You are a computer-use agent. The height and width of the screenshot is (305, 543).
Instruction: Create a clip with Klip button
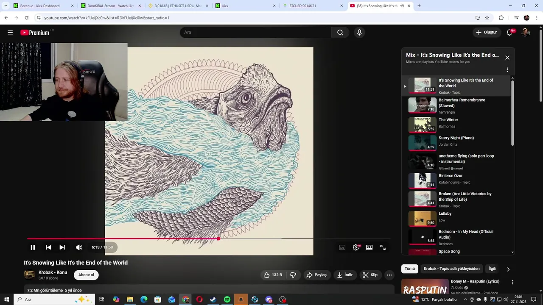coord(370,275)
